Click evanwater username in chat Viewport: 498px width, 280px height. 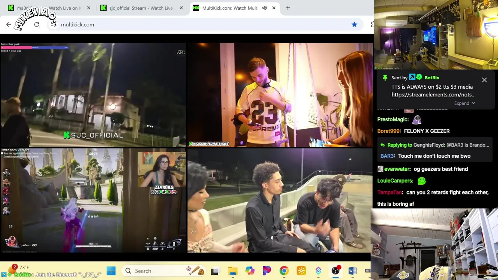[x=397, y=169]
